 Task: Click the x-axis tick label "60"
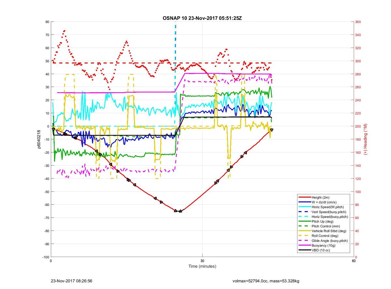[354, 261]
